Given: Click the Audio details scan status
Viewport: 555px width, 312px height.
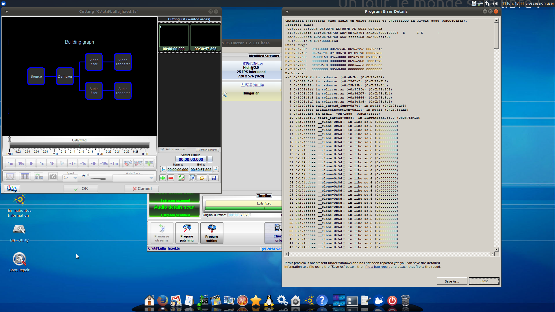Looking at the screenshot, I should [x=174, y=211].
